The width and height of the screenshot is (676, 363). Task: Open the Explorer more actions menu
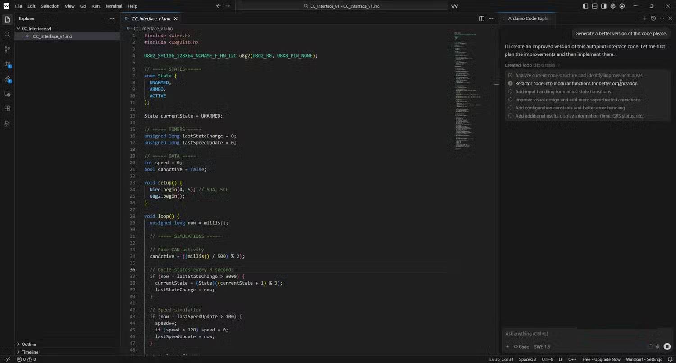click(112, 18)
